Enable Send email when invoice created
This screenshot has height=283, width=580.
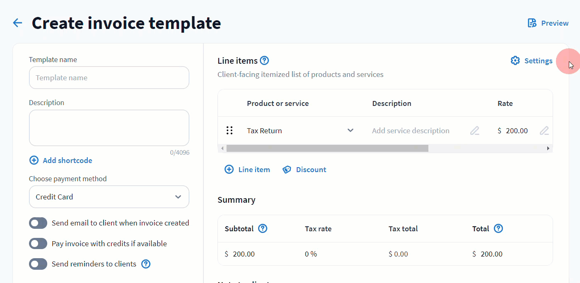click(38, 223)
